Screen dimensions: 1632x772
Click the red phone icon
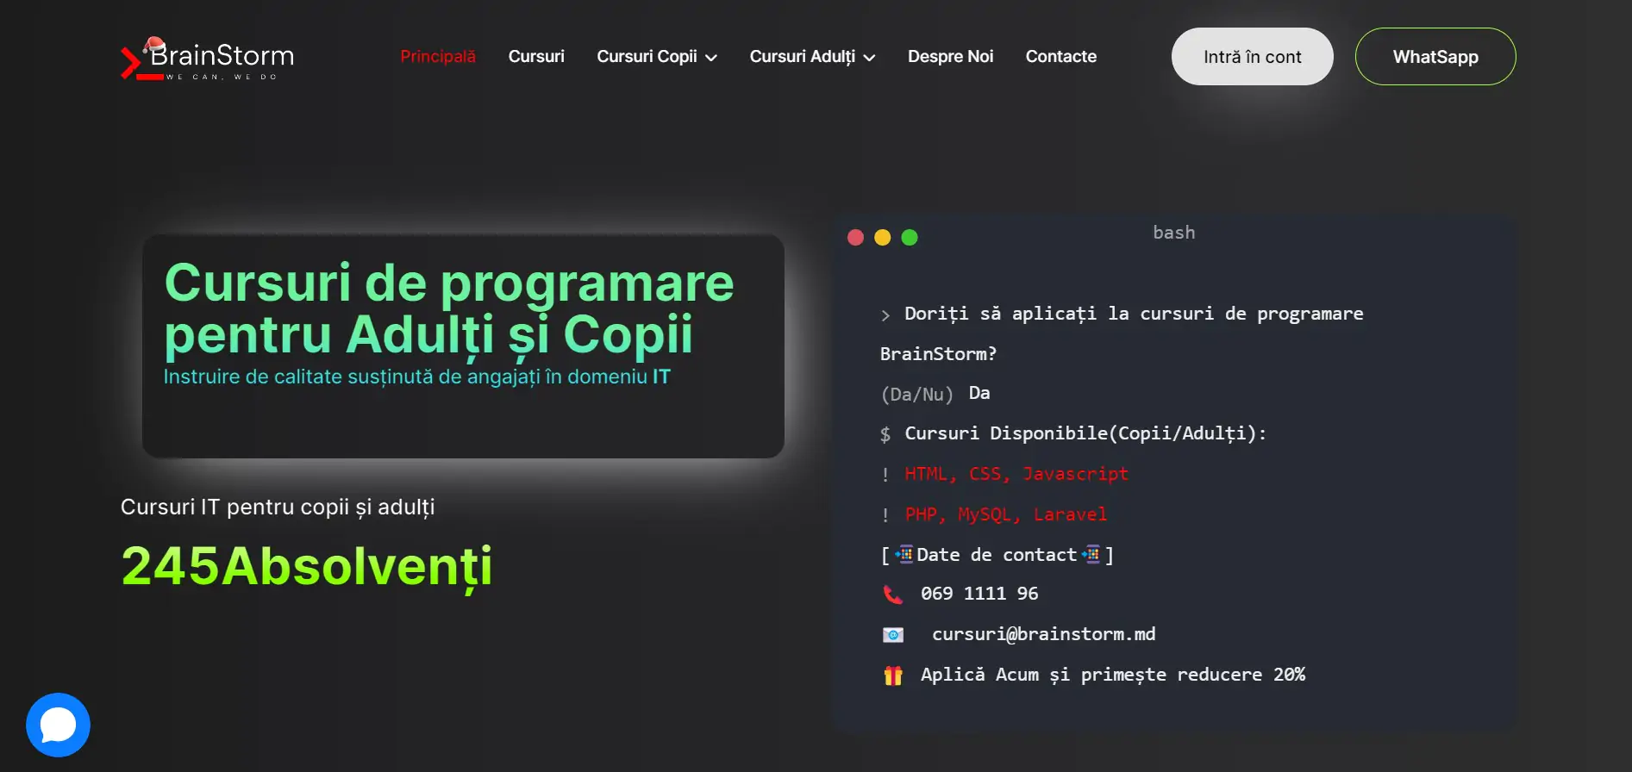(893, 595)
